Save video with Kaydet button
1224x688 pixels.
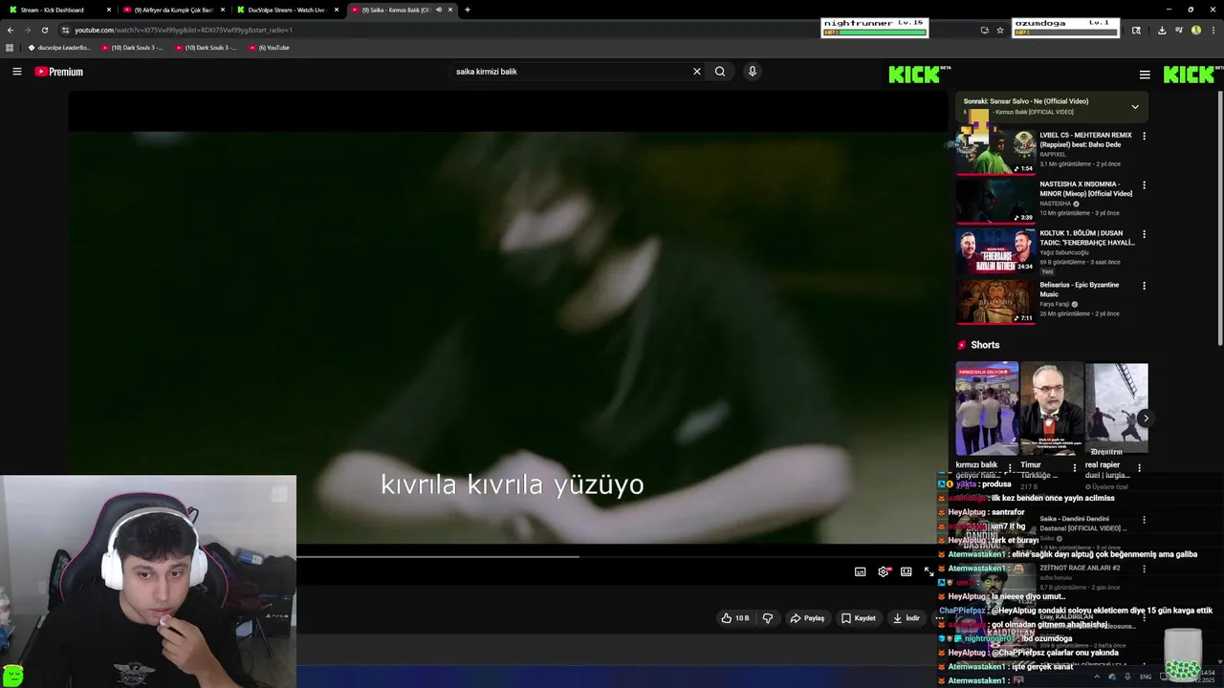859,618
